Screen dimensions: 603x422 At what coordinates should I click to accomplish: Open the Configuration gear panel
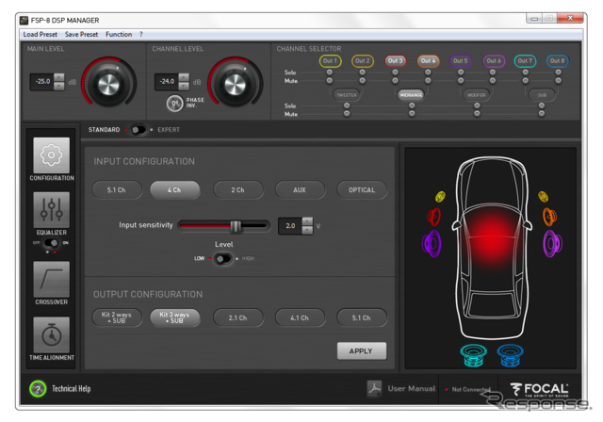pyautogui.click(x=52, y=154)
